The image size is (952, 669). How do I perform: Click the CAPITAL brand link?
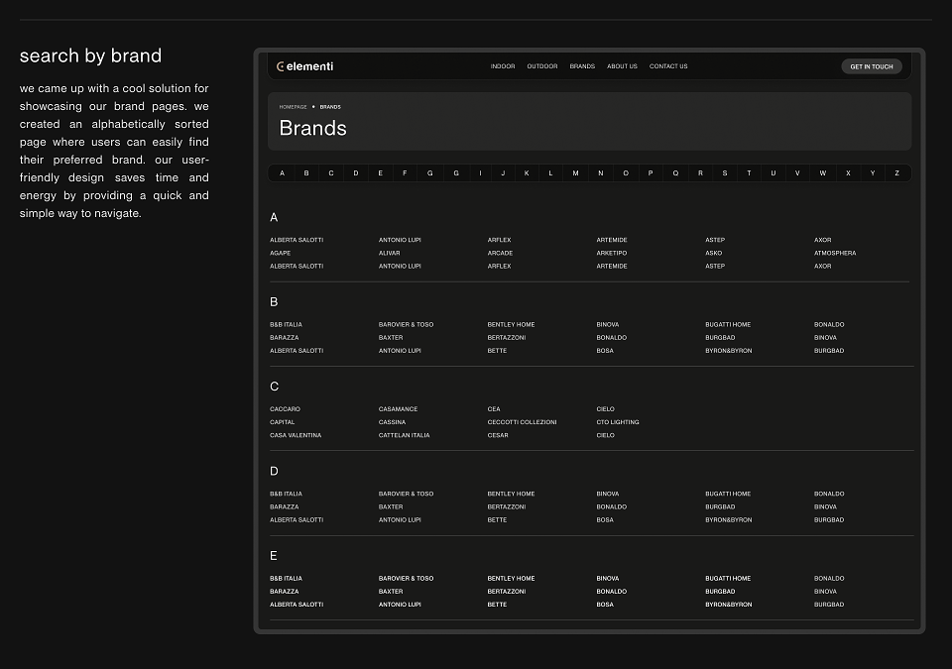[x=283, y=422]
